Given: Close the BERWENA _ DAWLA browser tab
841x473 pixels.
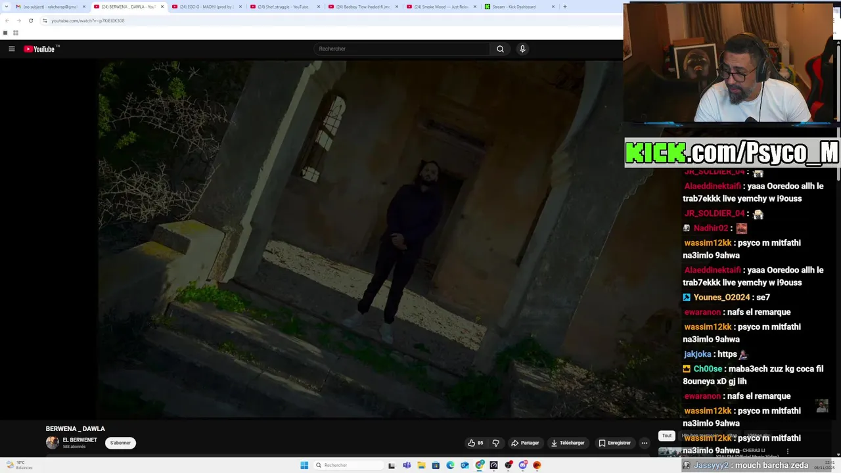Looking at the screenshot, I should (x=162, y=7).
